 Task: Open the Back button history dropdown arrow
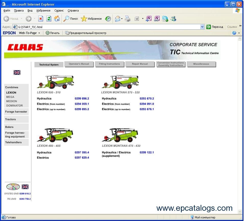coord(21,19)
